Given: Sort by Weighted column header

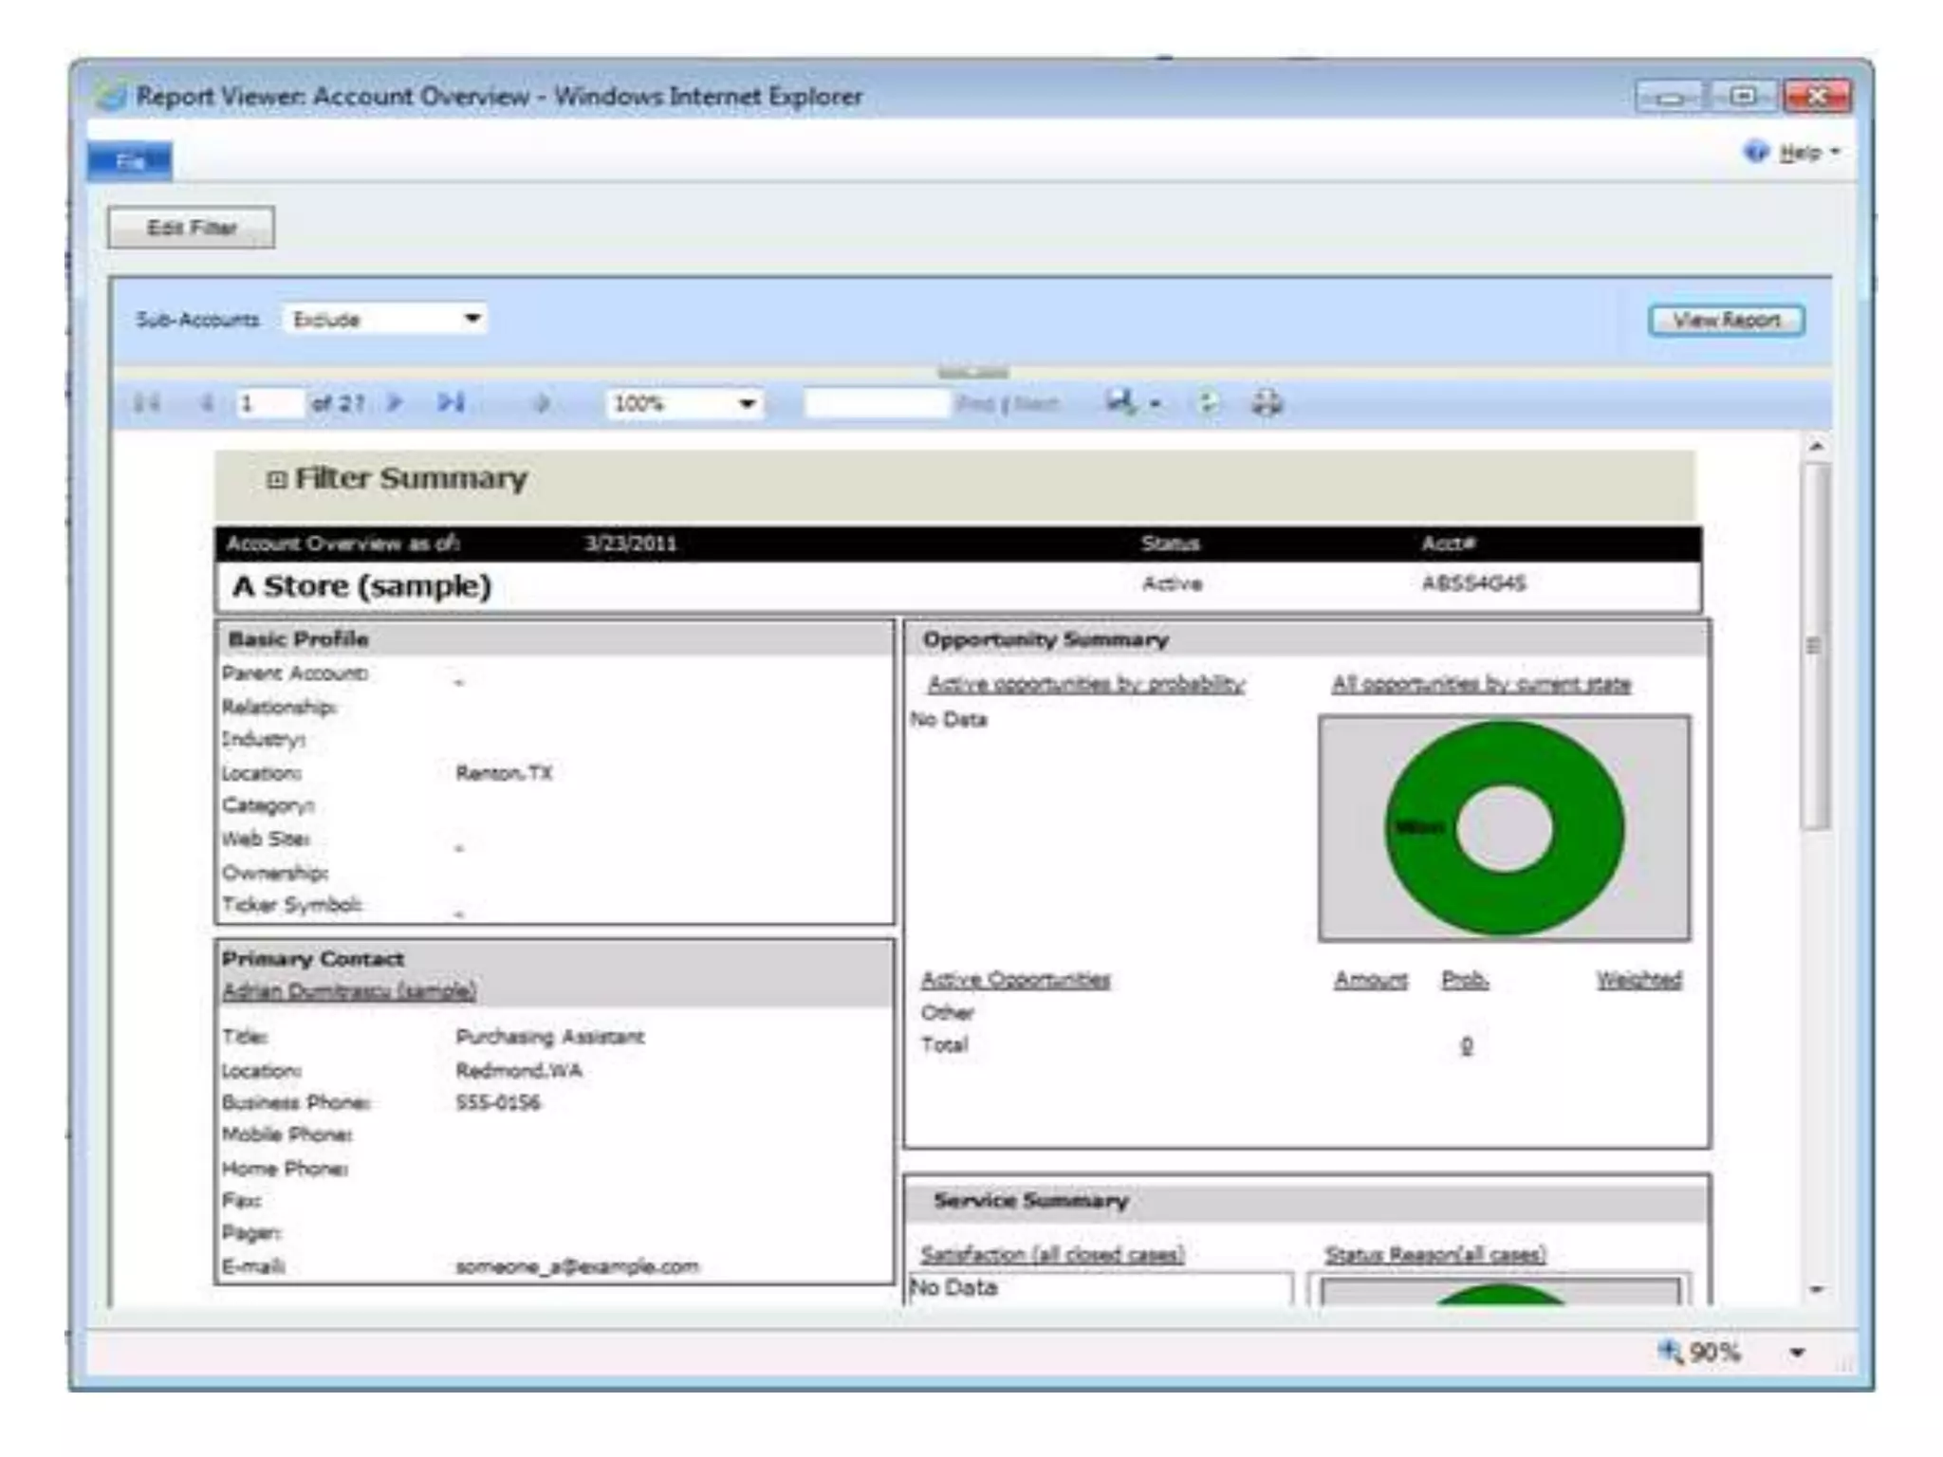Looking at the screenshot, I should (1638, 979).
